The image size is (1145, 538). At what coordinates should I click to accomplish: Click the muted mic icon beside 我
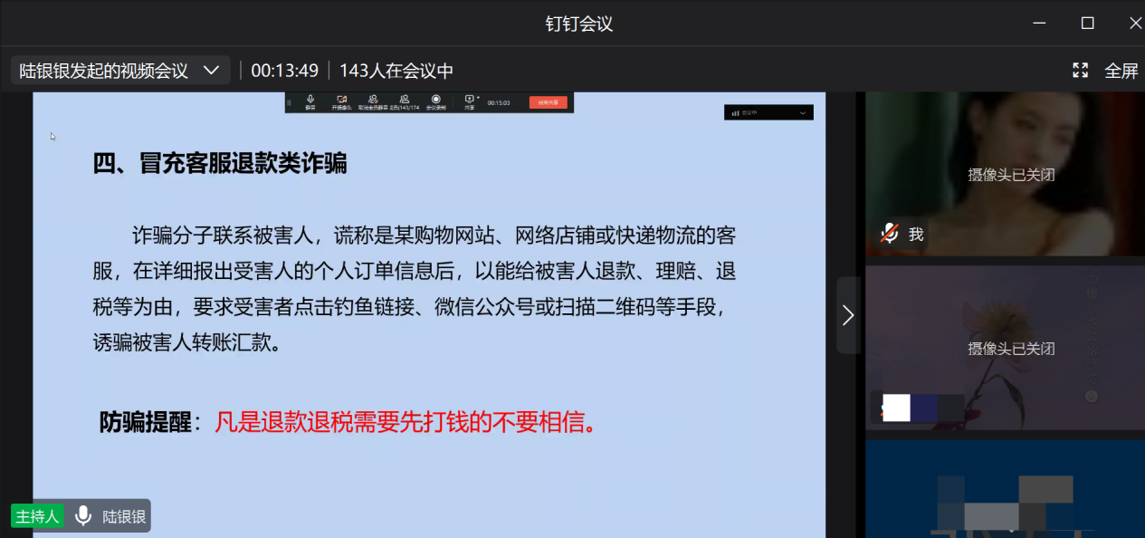[890, 234]
